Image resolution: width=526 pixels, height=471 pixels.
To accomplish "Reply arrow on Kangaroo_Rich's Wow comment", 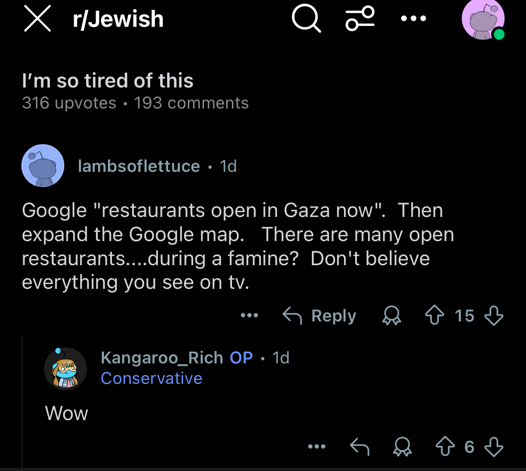I will 360,446.
